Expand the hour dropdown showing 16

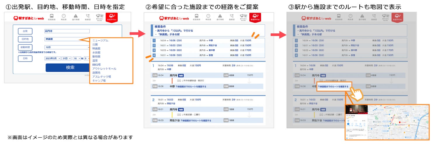[76, 58]
